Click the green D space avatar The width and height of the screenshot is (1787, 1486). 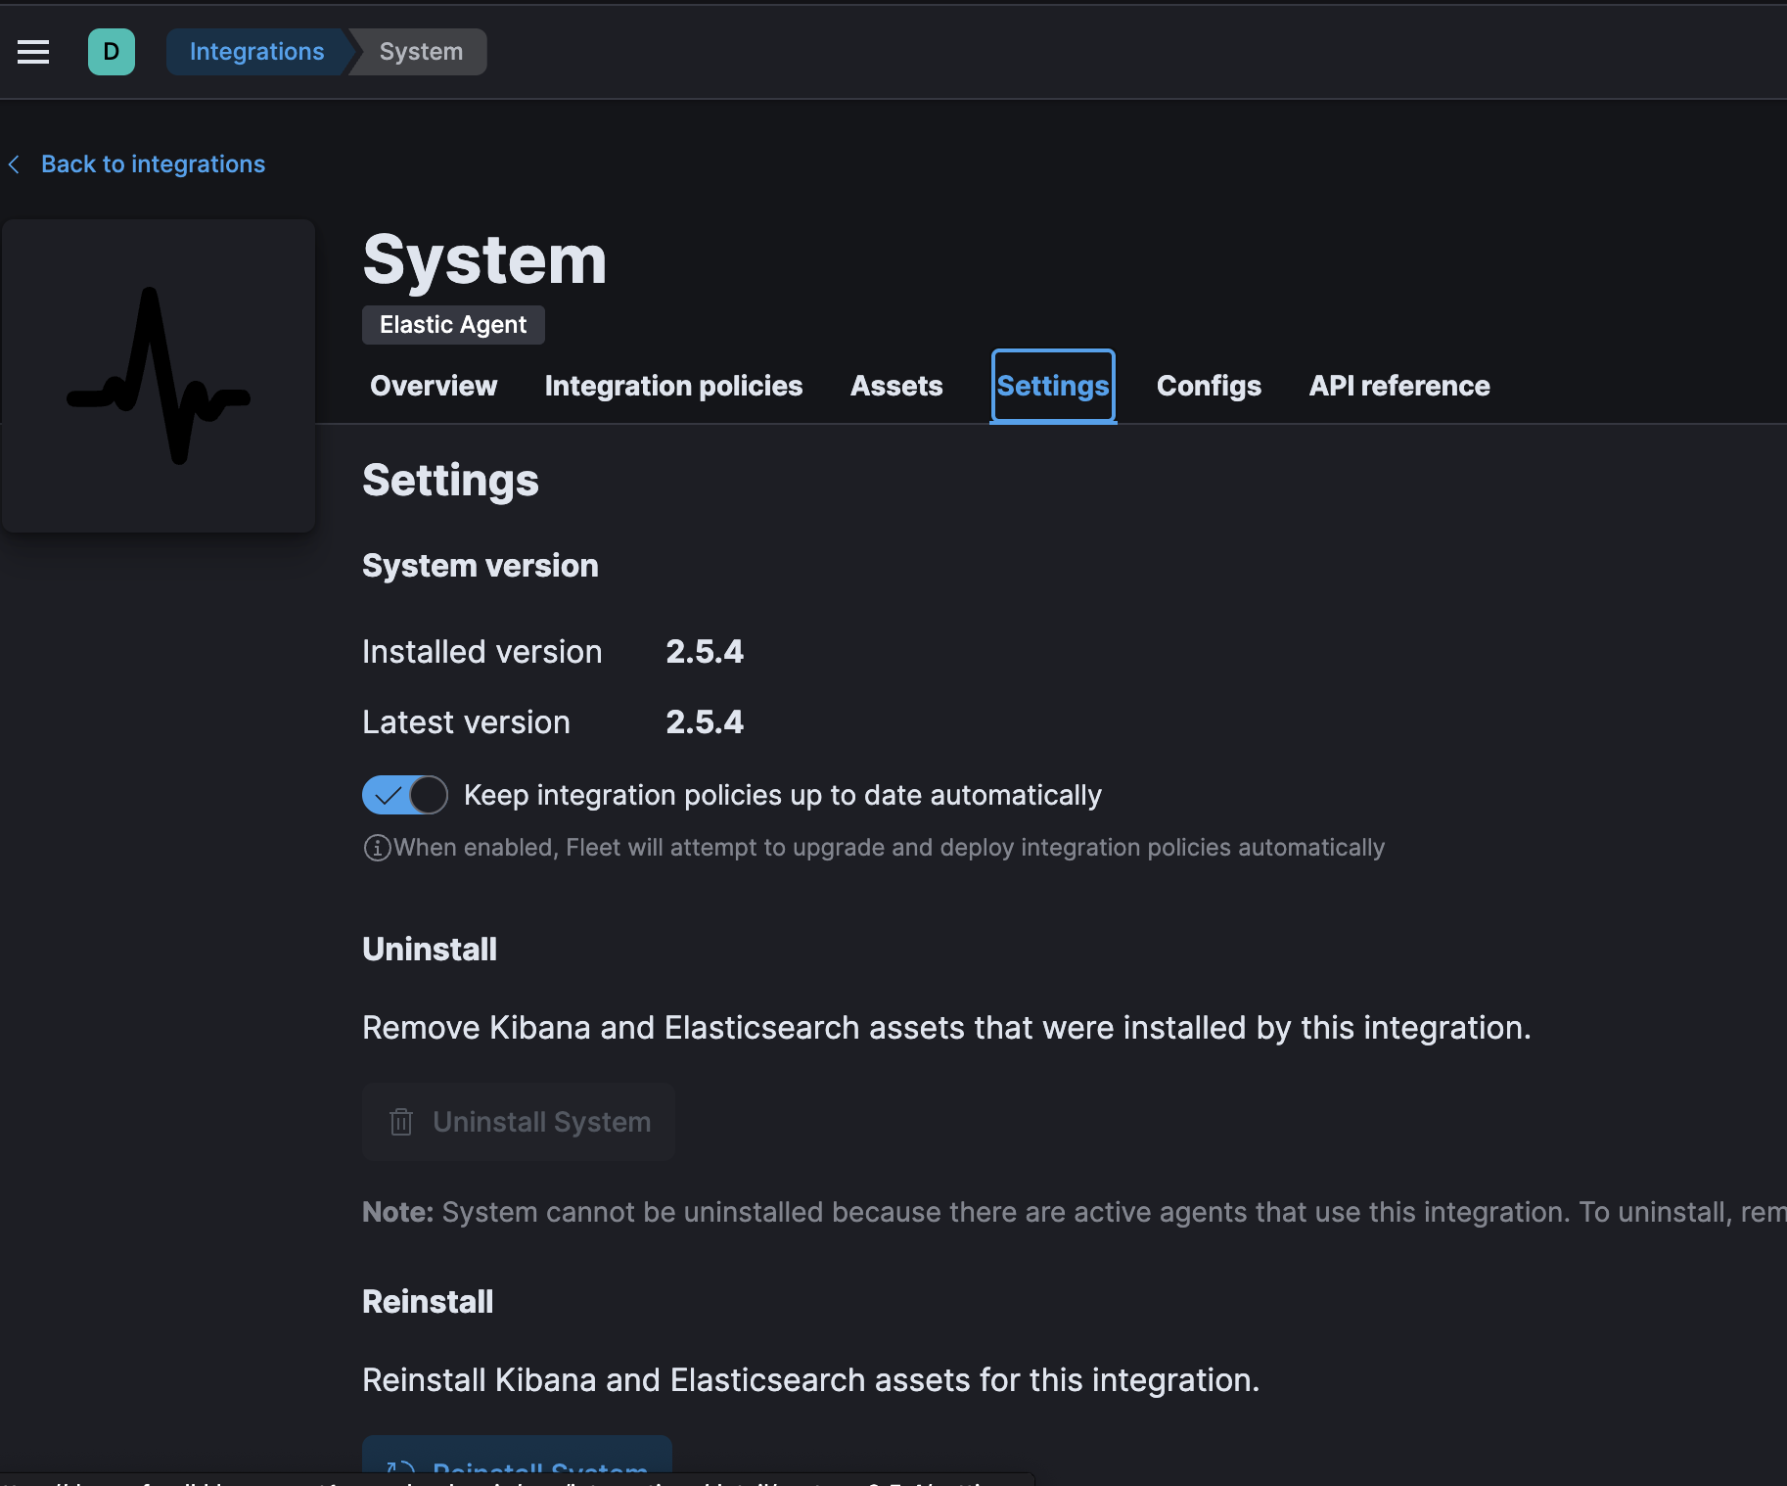(x=112, y=52)
